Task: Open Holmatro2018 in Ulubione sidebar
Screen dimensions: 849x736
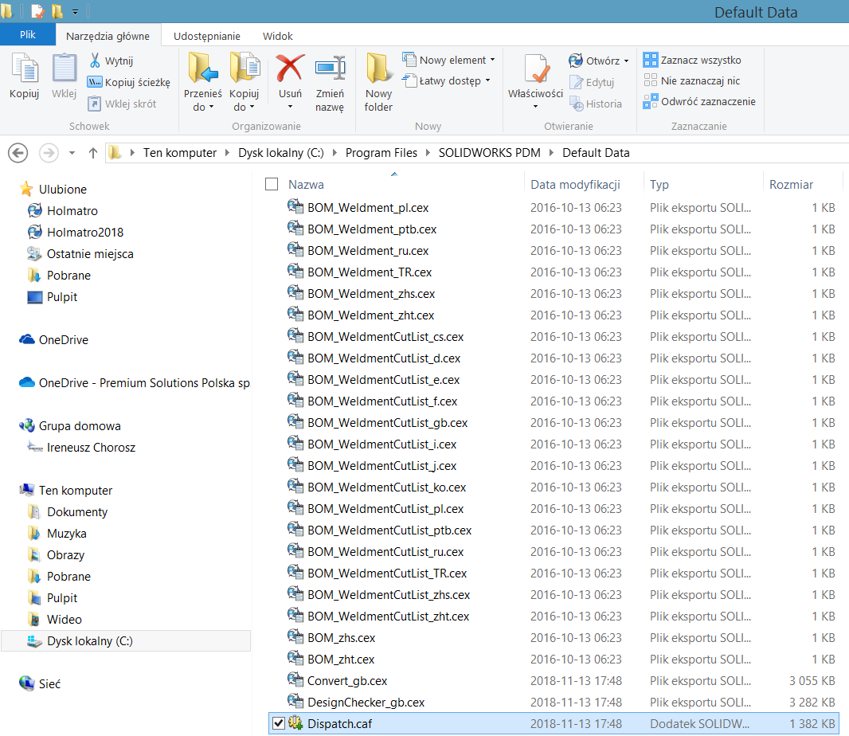Action: pyautogui.click(x=84, y=233)
